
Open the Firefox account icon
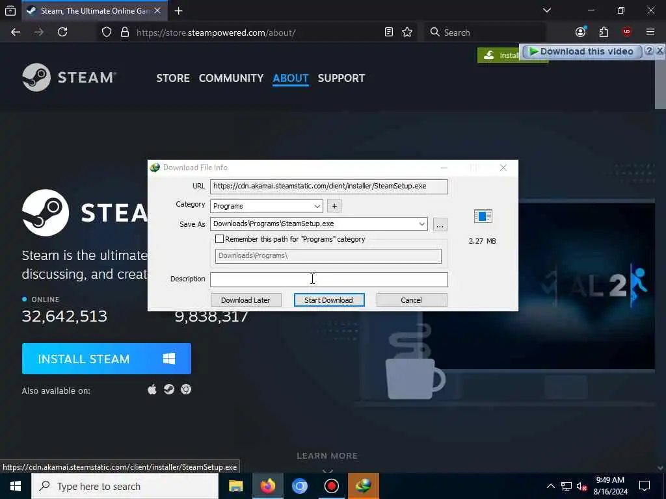(581, 32)
